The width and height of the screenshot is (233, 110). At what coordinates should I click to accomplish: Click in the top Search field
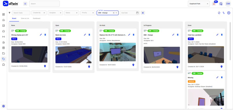45,4
